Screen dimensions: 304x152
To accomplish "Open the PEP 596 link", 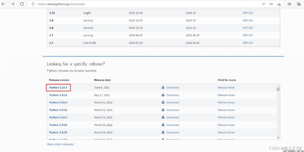I will click(248, 21).
